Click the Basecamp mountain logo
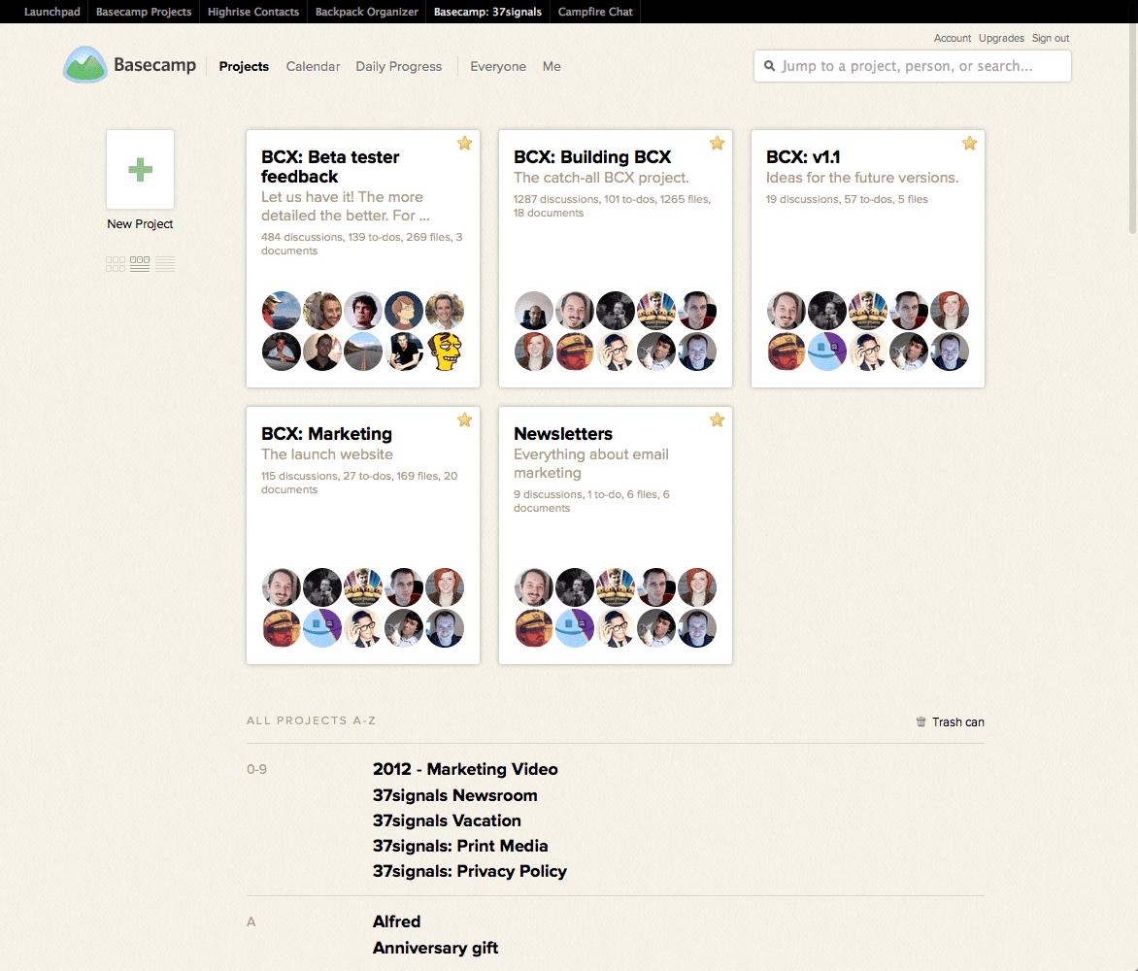The height and width of the screenshot is (971, 1138). coord(85,65)
